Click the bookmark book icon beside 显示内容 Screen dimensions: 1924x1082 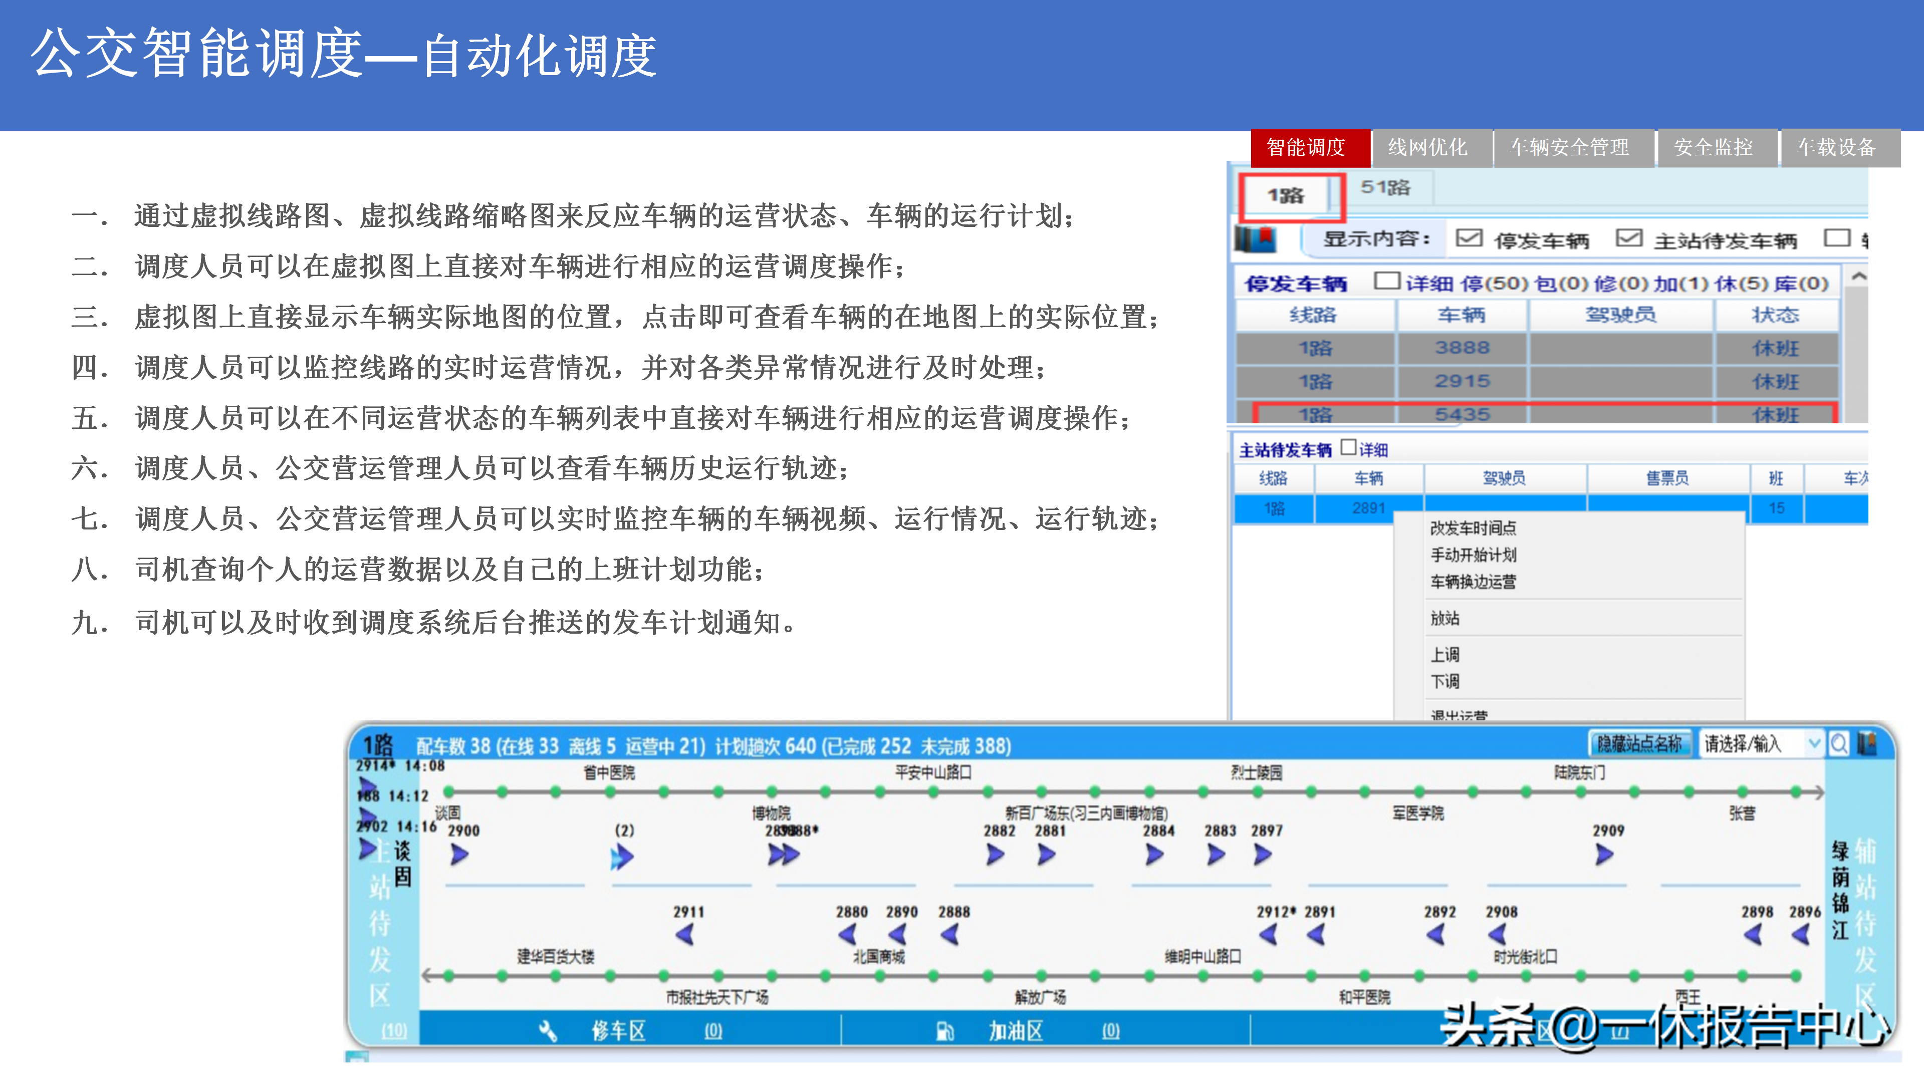tap(1256, 240)
